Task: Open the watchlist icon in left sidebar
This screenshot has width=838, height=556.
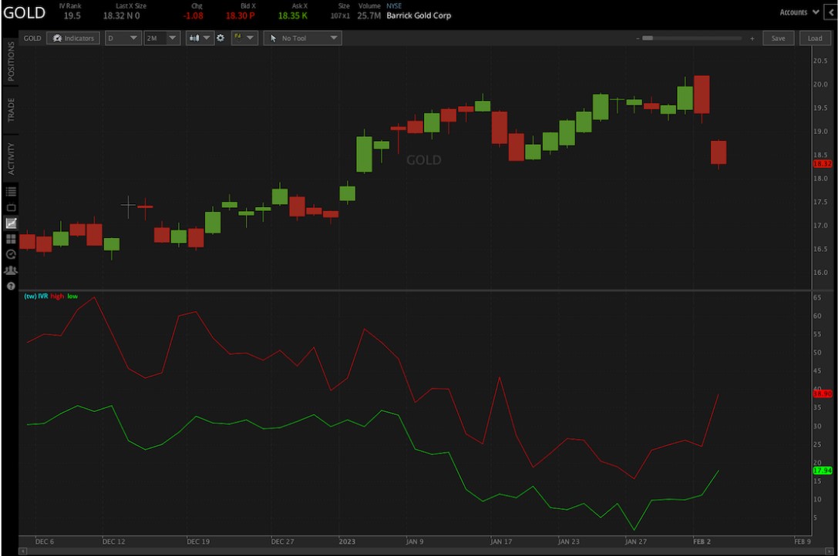Action: coord(10,191)
